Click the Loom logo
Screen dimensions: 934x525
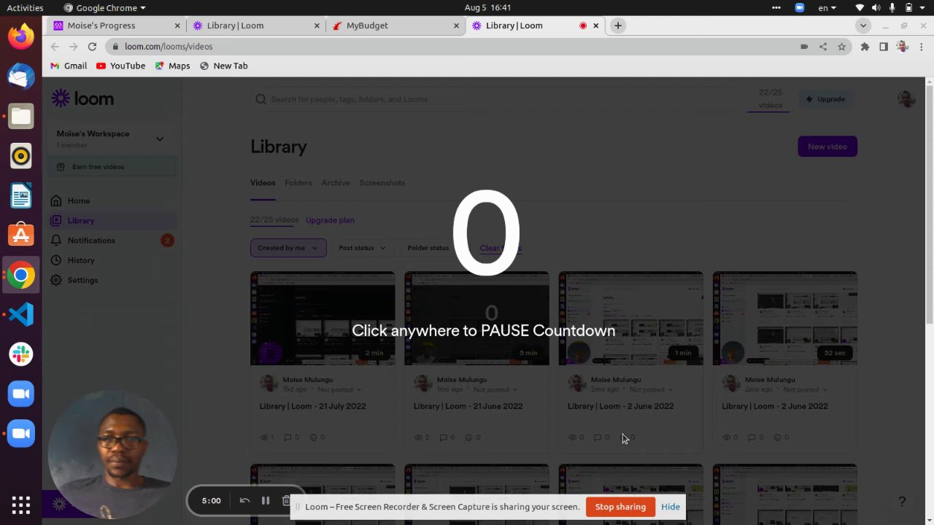82,98
